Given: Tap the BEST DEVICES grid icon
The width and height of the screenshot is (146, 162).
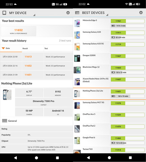Looking at the screenshot, I should point(77,13).
